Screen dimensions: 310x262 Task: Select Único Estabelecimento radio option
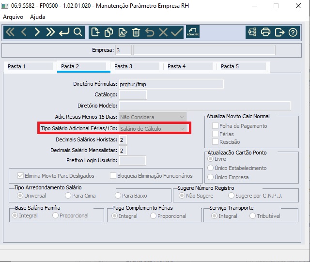210,168
